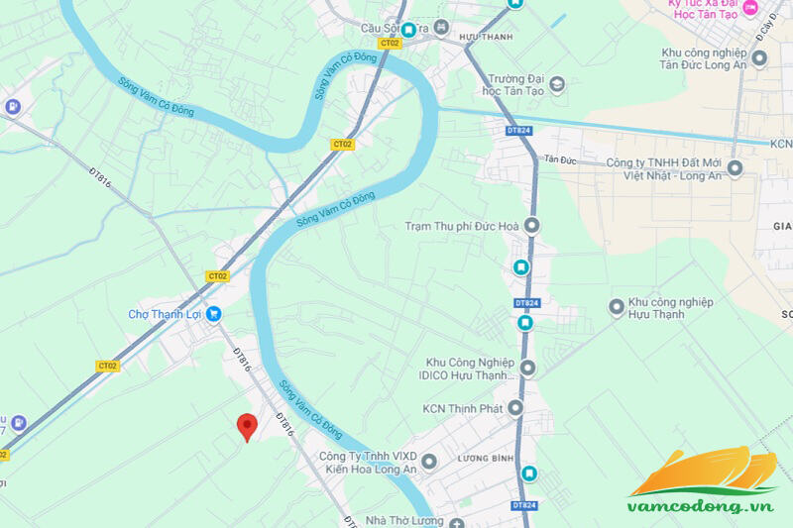The width and height of the screenshot is (793, 528).
Task: Click the gas station icon near ĐT816
Action: click(x=13, y=107)
